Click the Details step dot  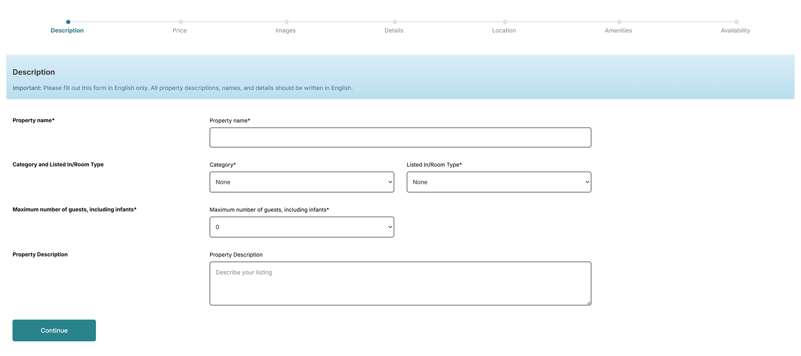[395, 22]
